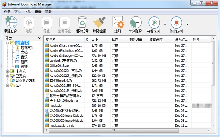Screen dimensions: 220x137
Task: Sort by 文件名 column header
Action: (x=64, y=39)
